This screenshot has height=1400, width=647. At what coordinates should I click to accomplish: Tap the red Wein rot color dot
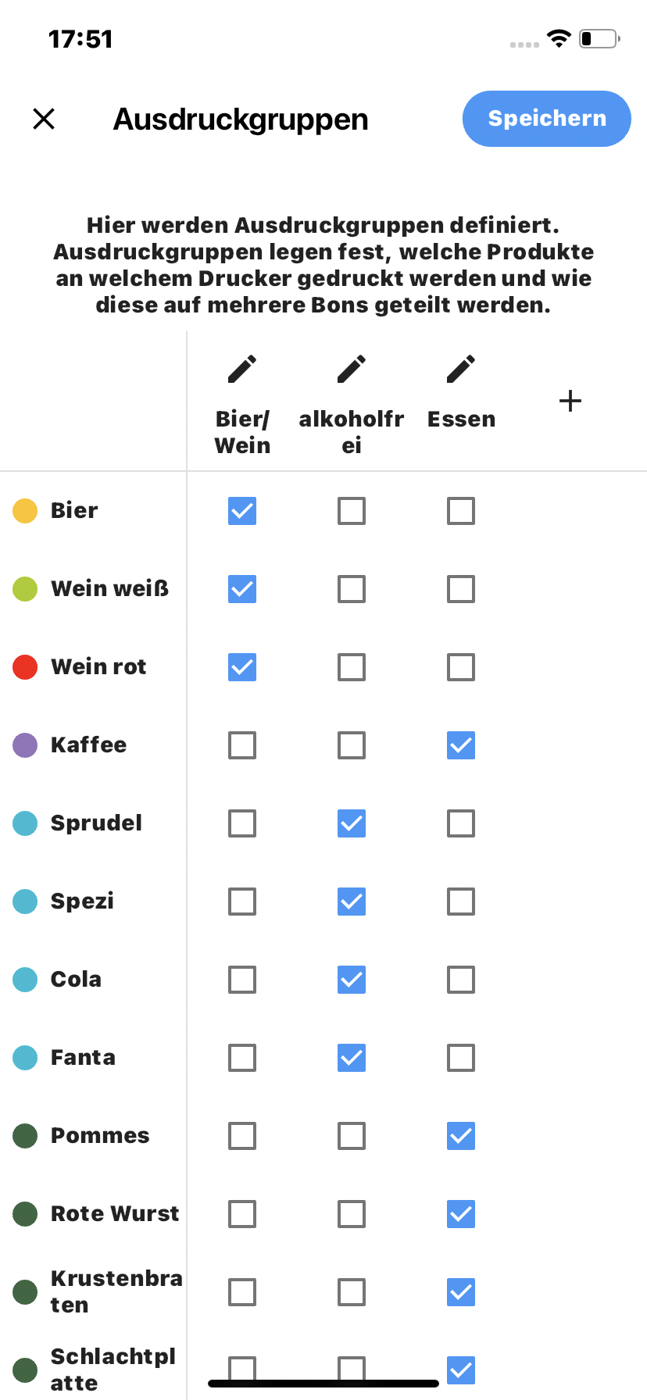click(25, 667)
